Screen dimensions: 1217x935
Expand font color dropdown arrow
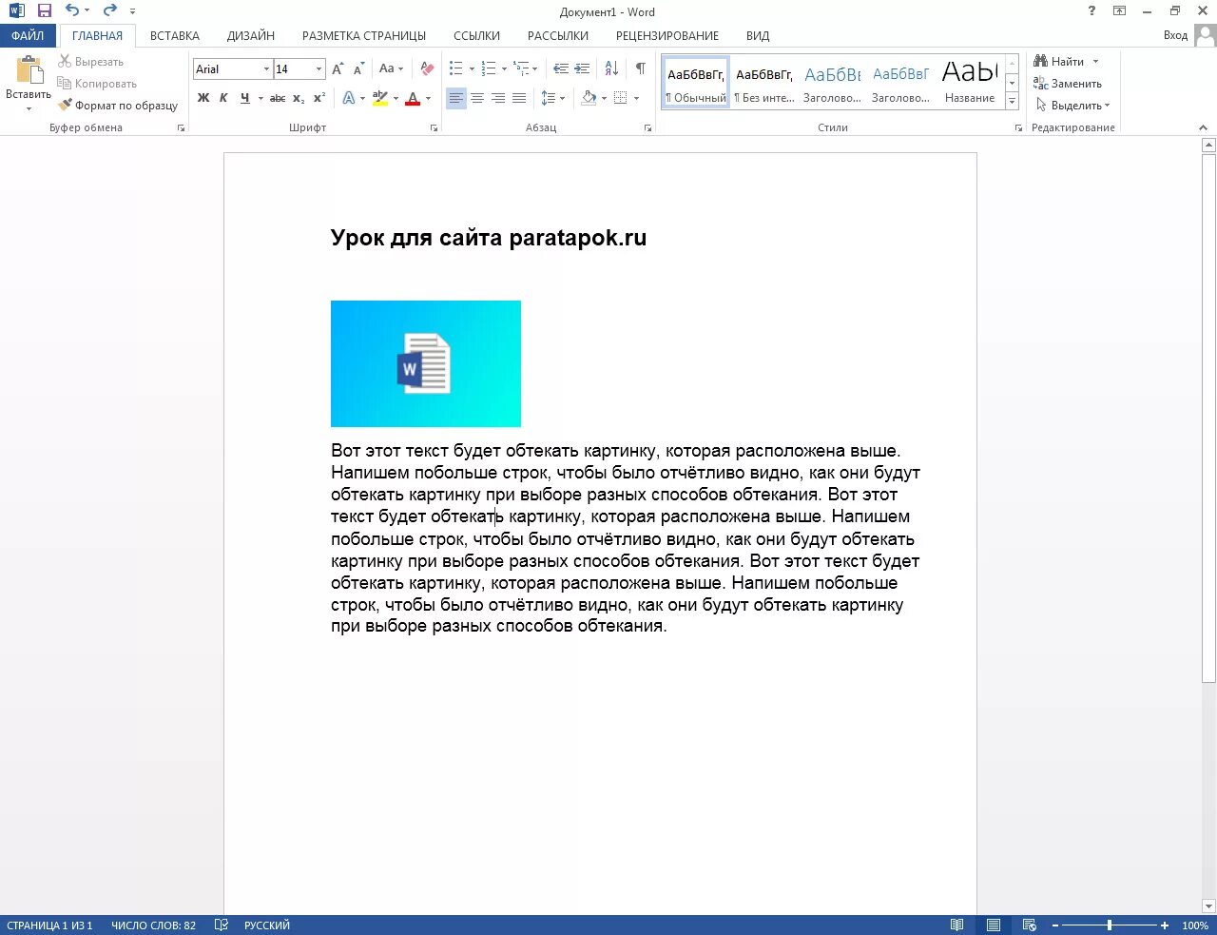pos(428,98)
